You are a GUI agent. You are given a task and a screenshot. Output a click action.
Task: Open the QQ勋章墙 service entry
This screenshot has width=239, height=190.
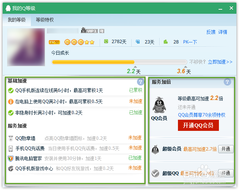coord(25,138)
